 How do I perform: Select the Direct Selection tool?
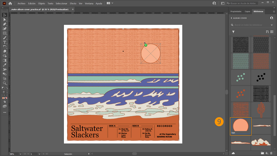(5, 20)
